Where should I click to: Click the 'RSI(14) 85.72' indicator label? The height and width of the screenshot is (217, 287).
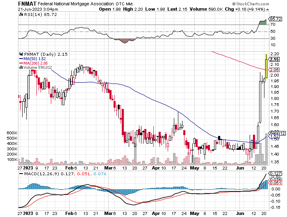pyautogui.click(x=41, y=14)
